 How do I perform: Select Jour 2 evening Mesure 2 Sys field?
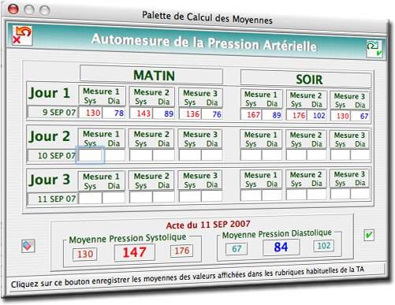(x=296, y=155)
